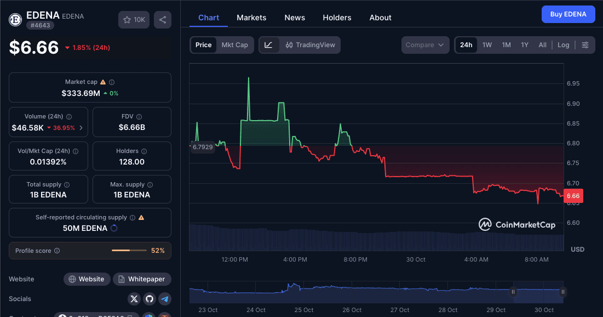
Task: Click the Buy EDENA button
Action: pos(568,14)
